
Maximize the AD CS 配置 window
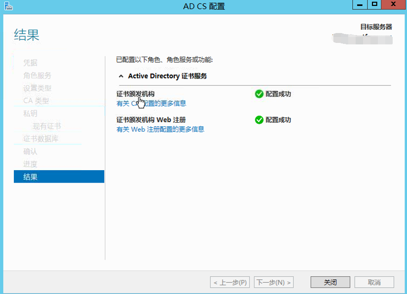[374, 4]
